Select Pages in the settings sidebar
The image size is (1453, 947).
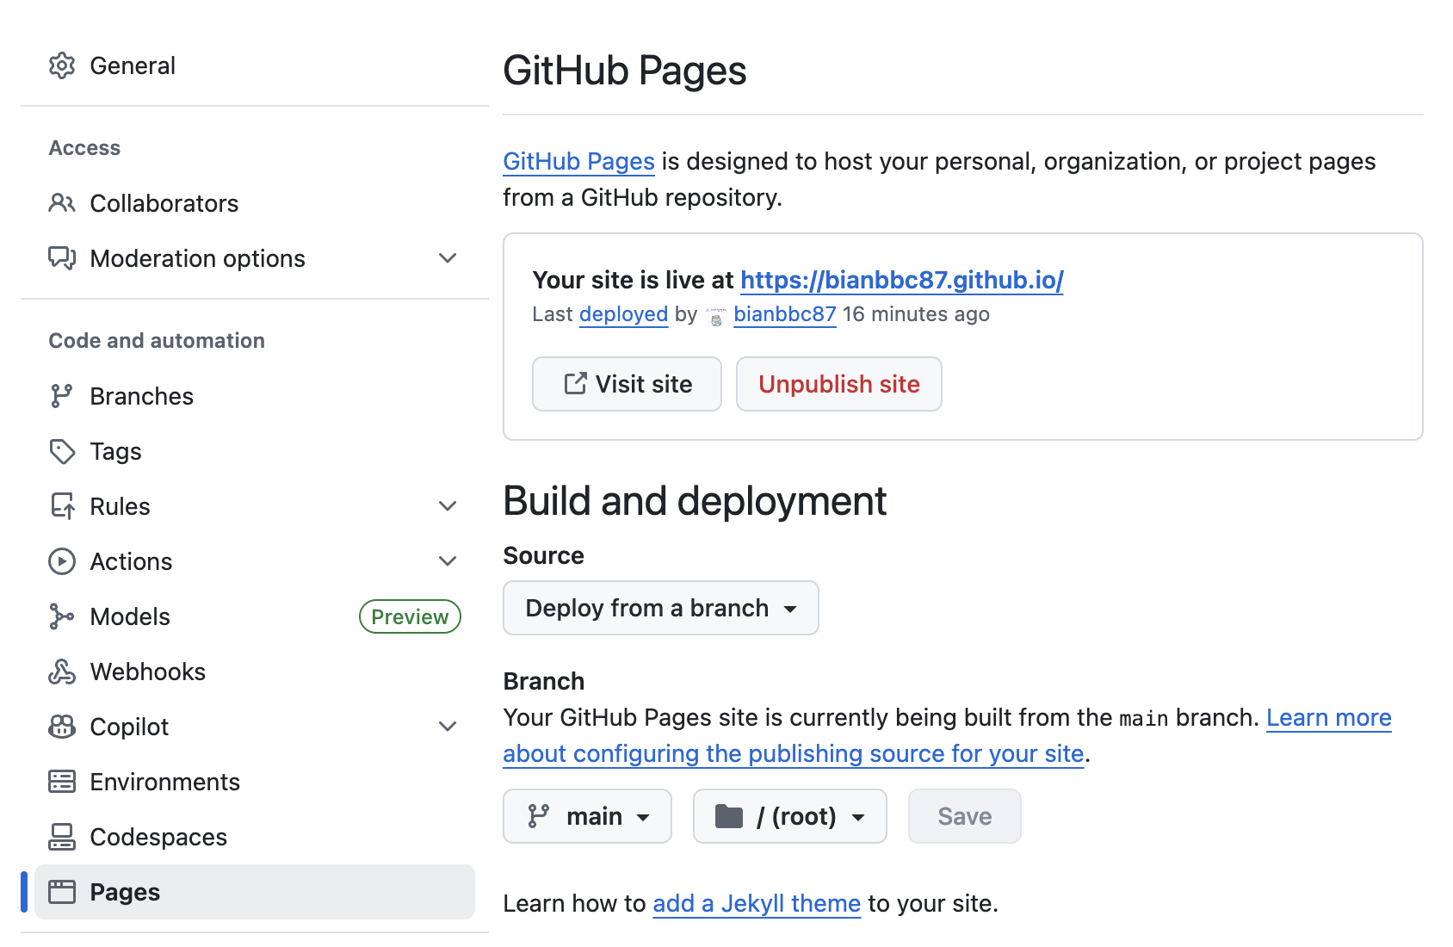click(x=125, y=892)
